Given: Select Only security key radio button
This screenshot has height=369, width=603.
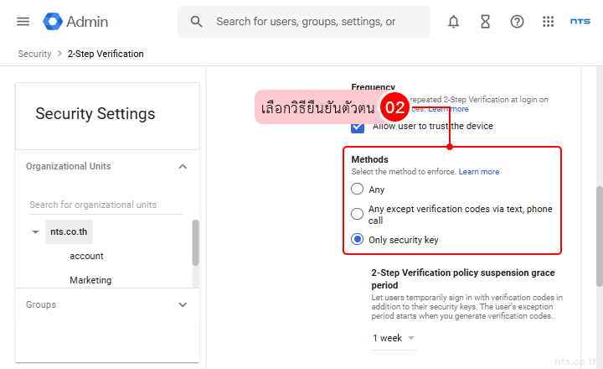Looking at the screenshot, I should coord(358,239).
